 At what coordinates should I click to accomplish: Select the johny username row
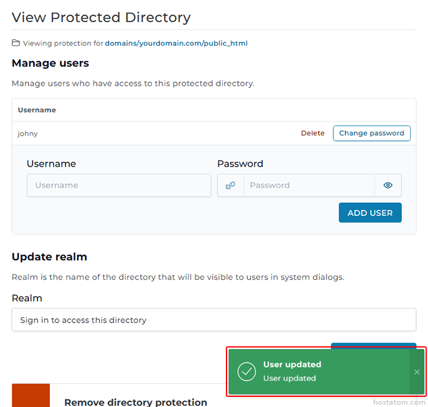pos(28,134)
